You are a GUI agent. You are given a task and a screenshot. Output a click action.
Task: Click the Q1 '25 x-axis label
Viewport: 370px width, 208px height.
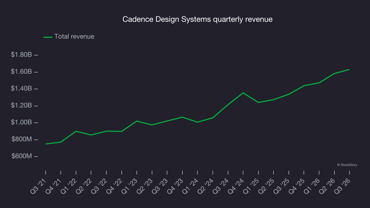[251, 186]
